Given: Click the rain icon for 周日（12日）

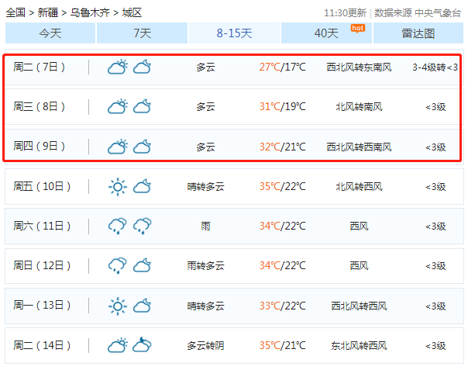Looking at the screenshot, I should (x=117, y=266).
